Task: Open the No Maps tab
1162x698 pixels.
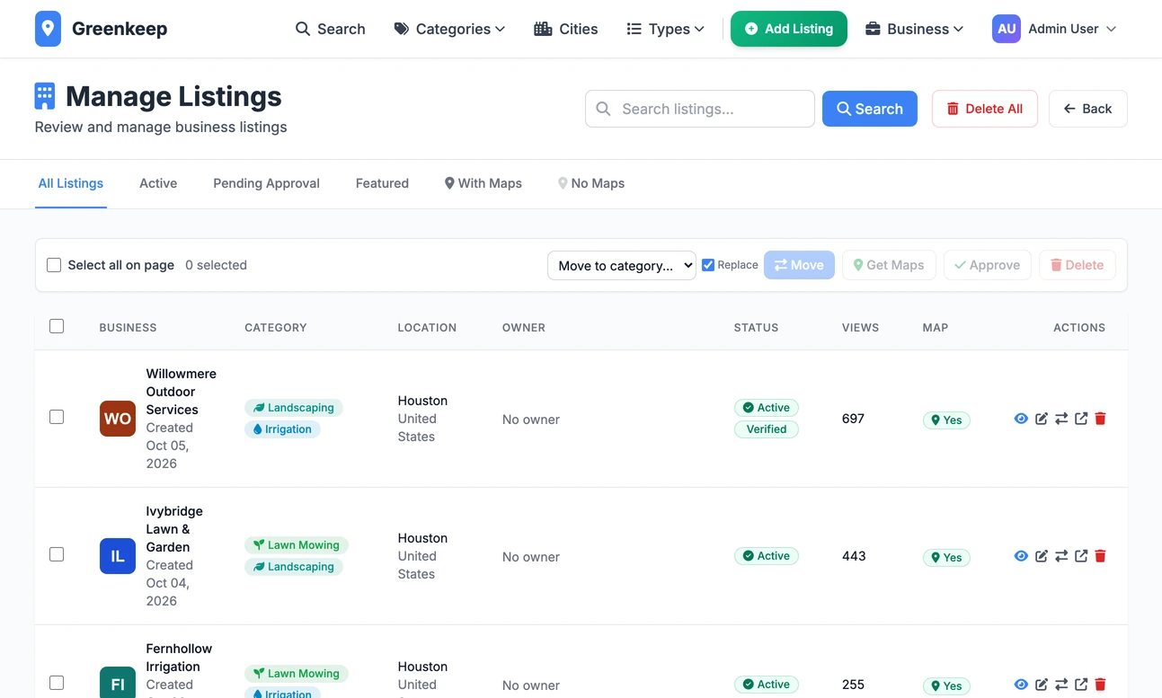Action: pyautogui.click(x=591, y=183)
